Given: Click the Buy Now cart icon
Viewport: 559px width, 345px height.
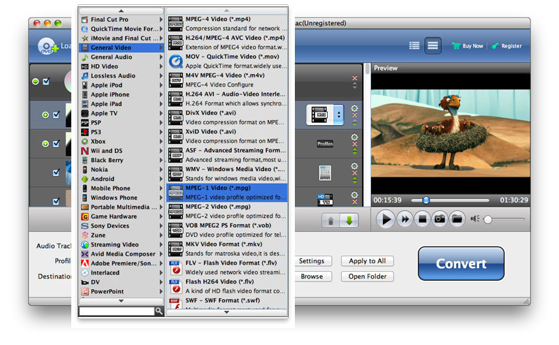Looking at the screenshot, I should pos(457,46).
